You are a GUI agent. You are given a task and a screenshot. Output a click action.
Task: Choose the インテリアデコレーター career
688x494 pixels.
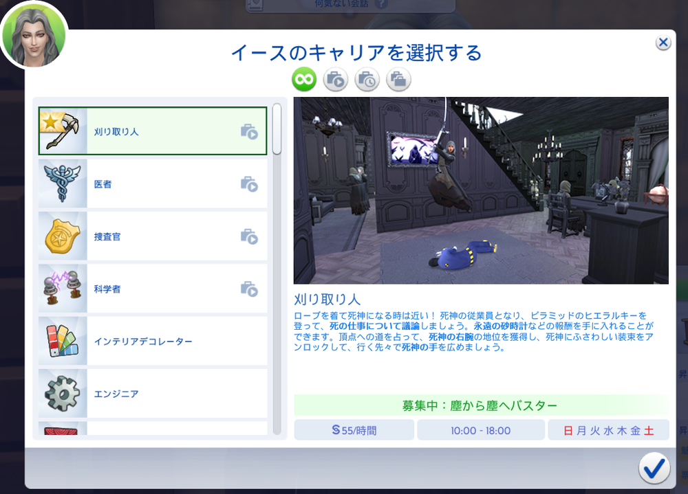point(153,341)
